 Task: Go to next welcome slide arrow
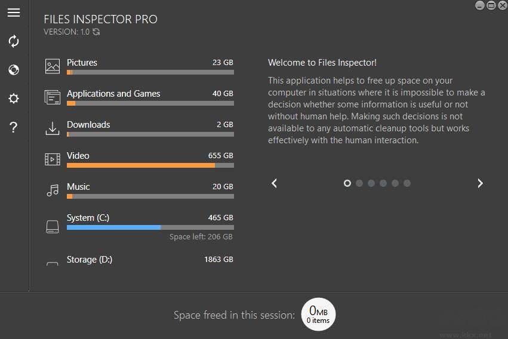tap(480, 183)
